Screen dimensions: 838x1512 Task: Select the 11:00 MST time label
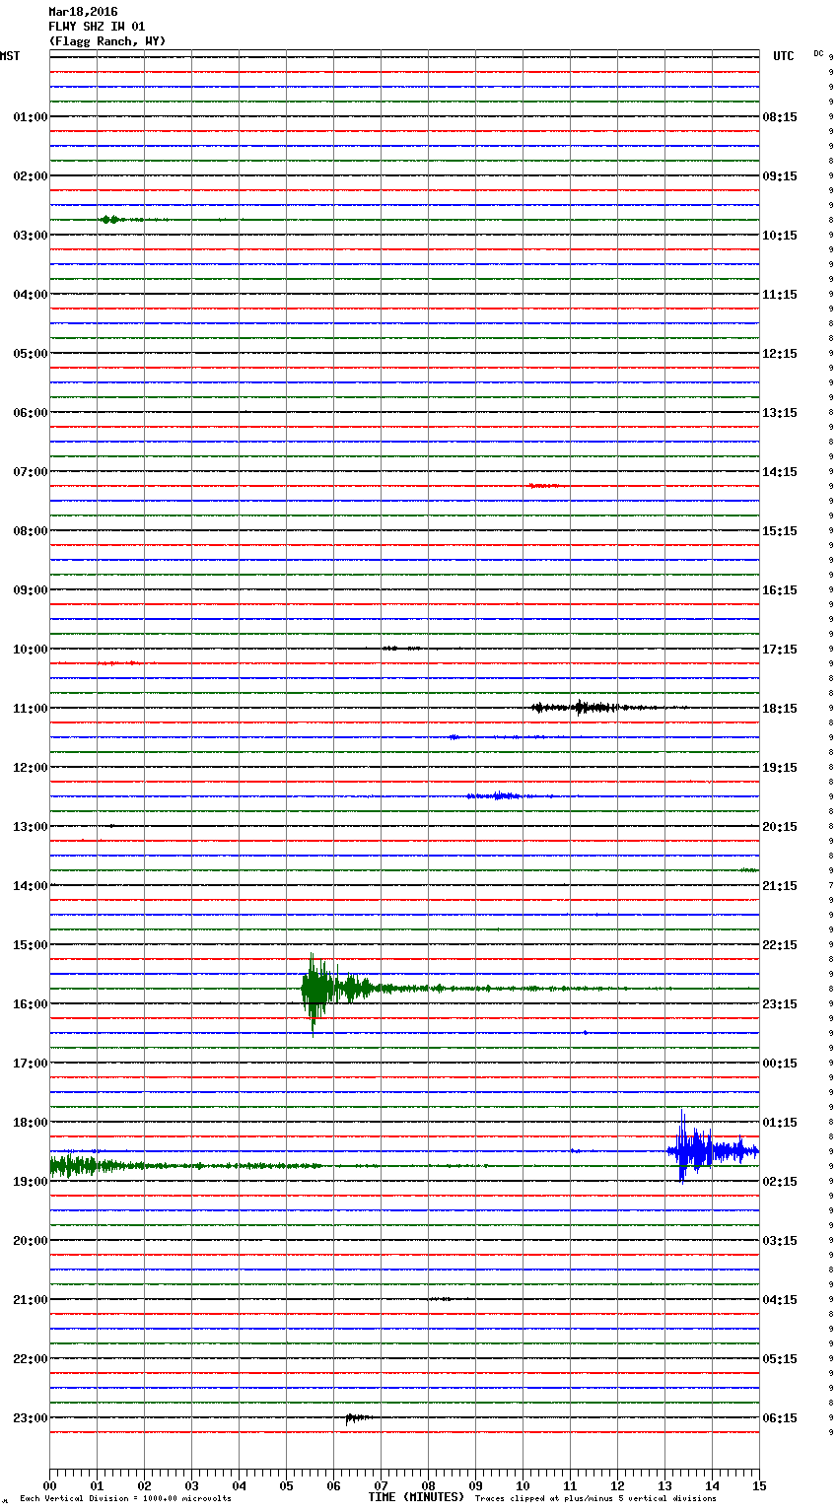coord(31,708)
